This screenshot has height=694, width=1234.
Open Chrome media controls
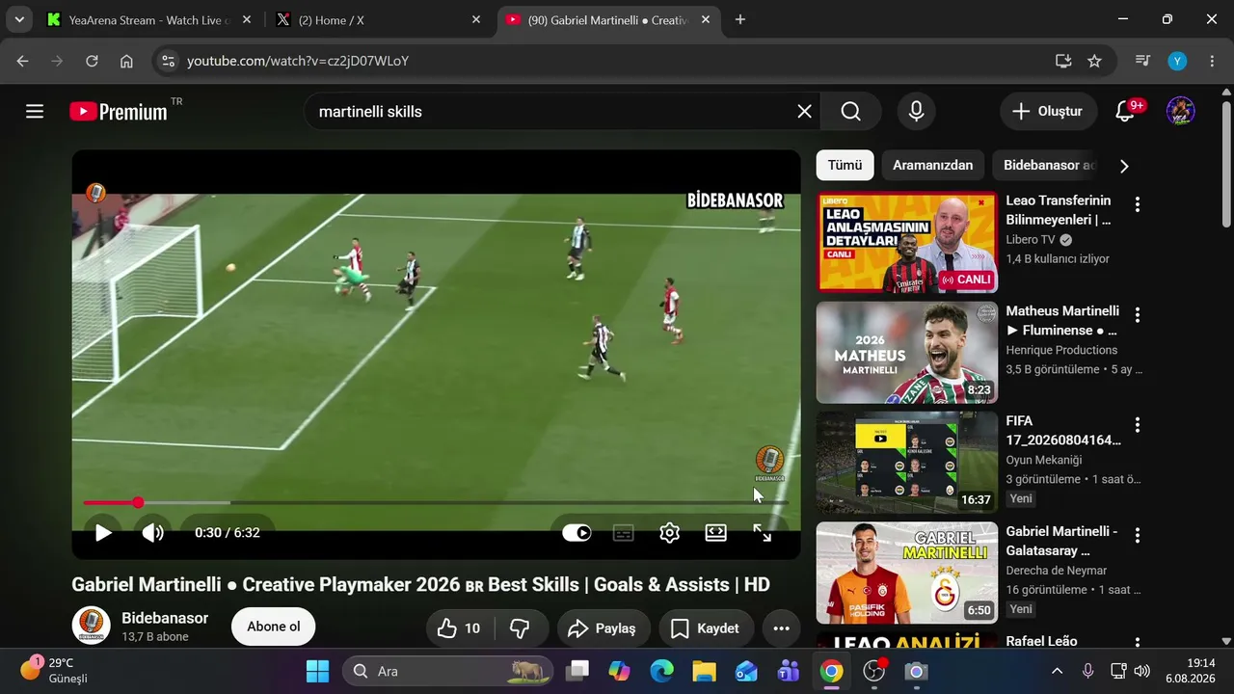click(x=1142, y=61)
